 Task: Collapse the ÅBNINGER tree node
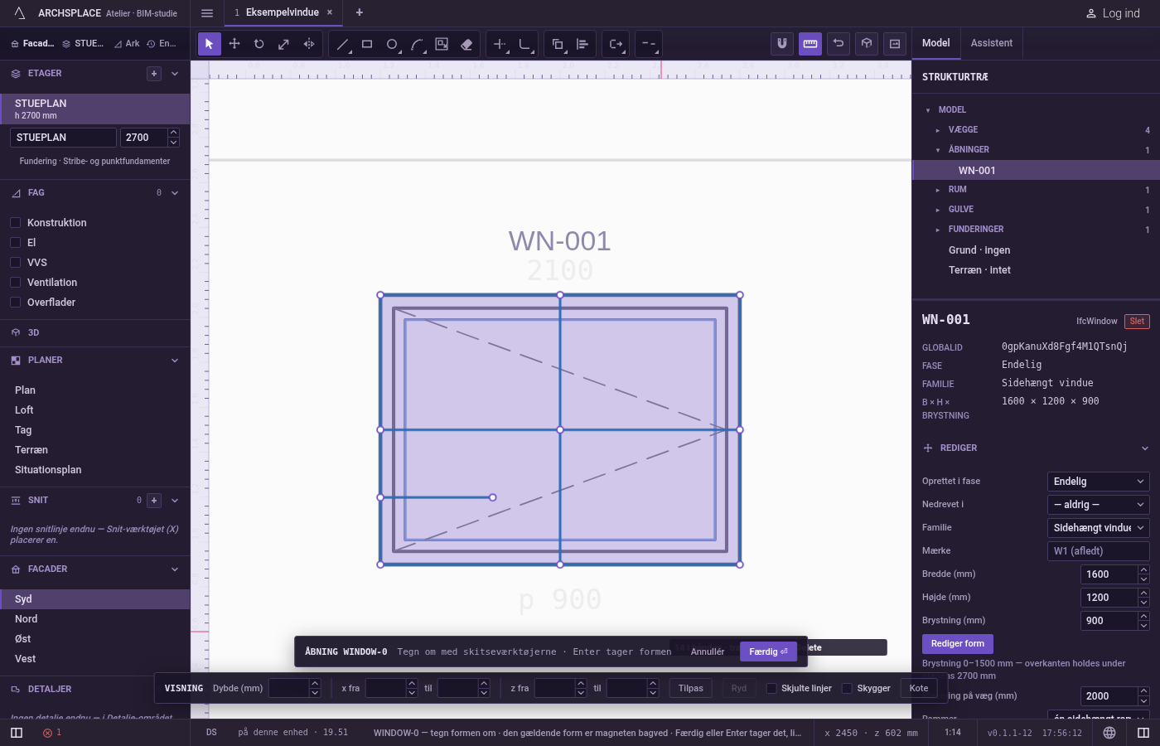point(938,150)
